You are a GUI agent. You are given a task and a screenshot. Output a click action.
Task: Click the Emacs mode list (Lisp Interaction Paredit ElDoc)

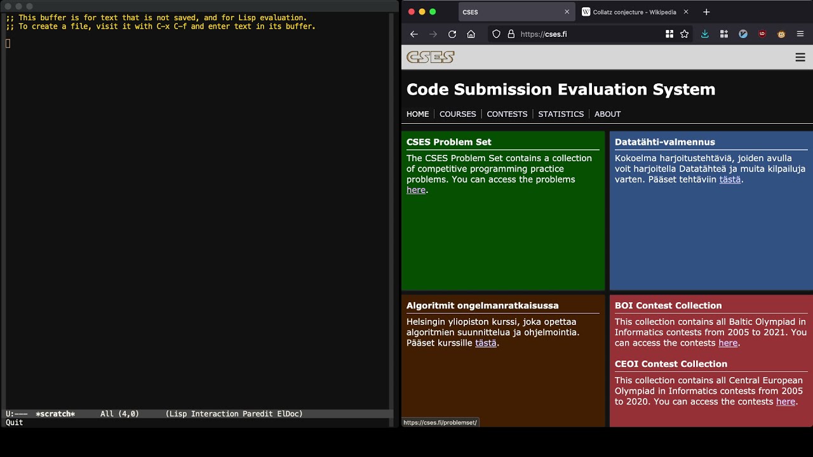point(234,414)
